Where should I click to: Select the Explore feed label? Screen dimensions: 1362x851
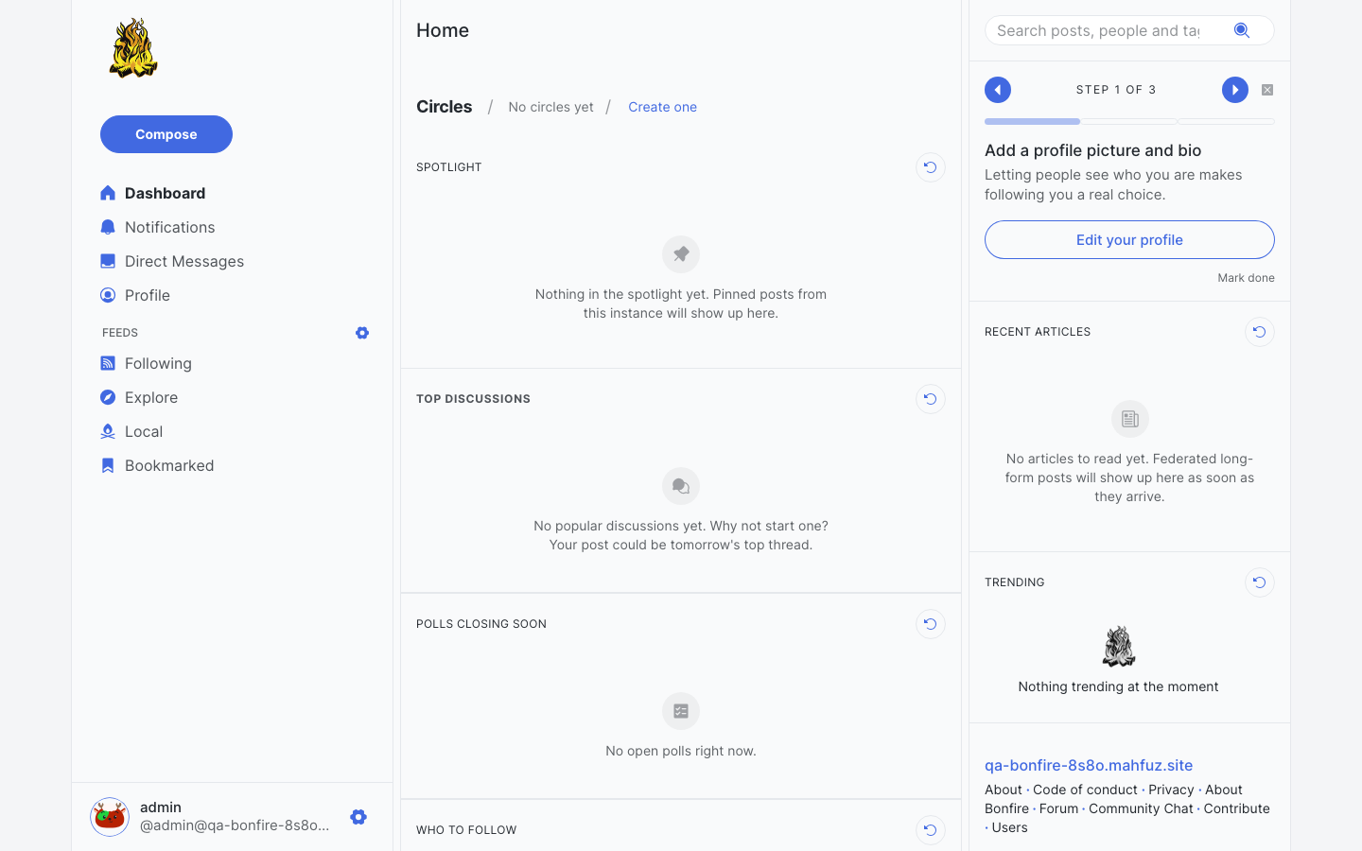tap(151, 397)
